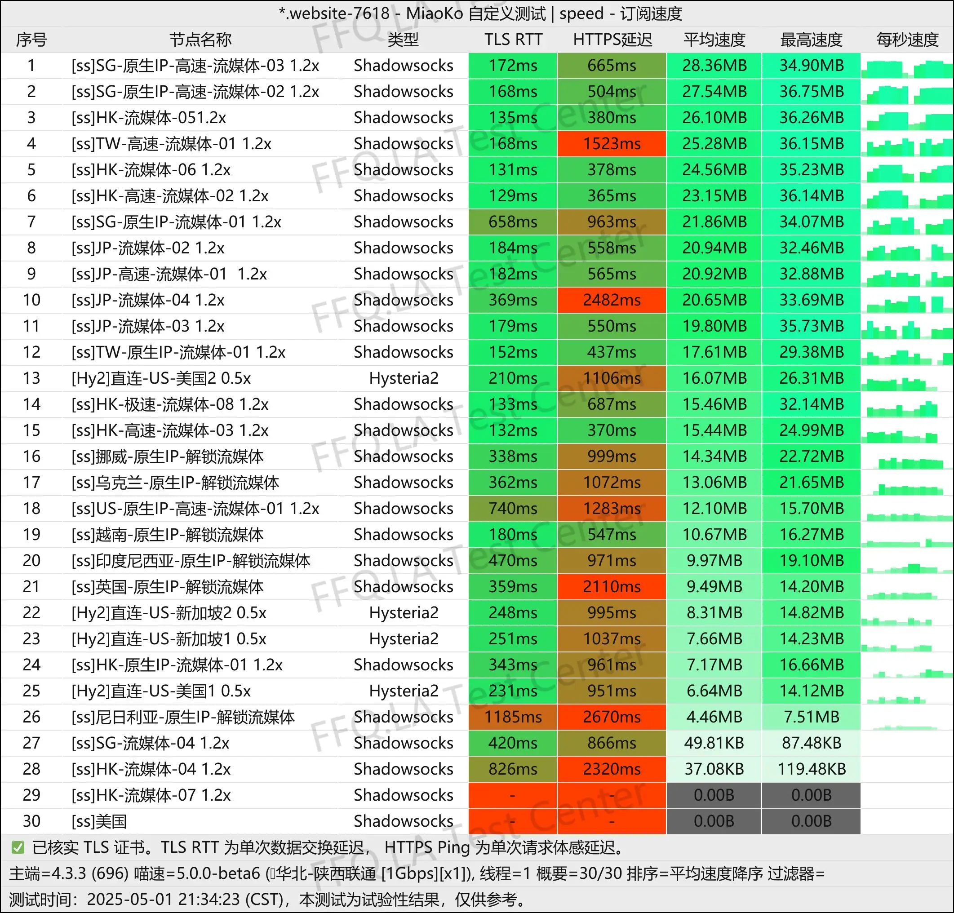Click node name [ss]越南-原生IP-解锁流媒体

pos(168,535)
